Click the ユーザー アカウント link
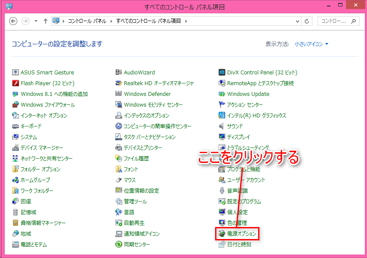 pyautogui.click(x=246, y=180)
